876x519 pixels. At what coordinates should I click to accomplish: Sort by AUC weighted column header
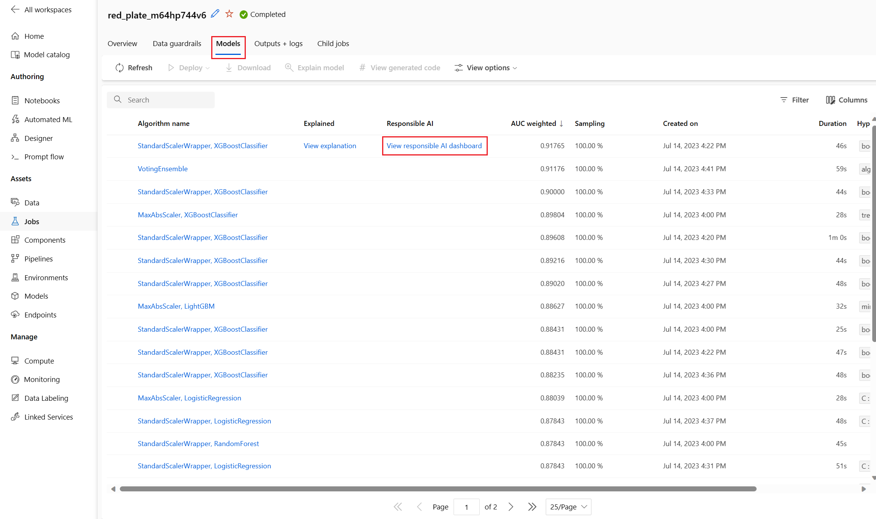click(533, 123)
